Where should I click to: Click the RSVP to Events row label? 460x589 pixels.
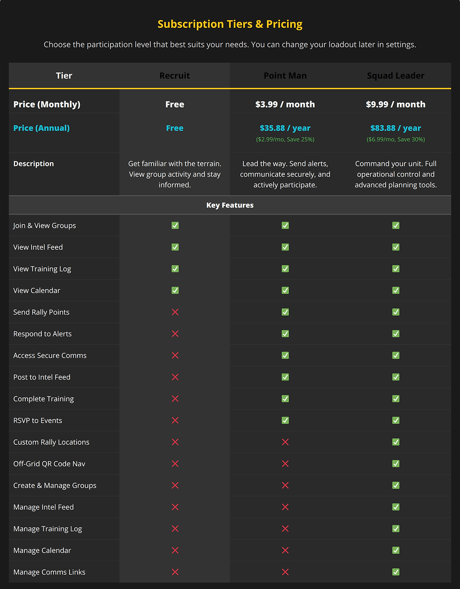tap(38, 420)
